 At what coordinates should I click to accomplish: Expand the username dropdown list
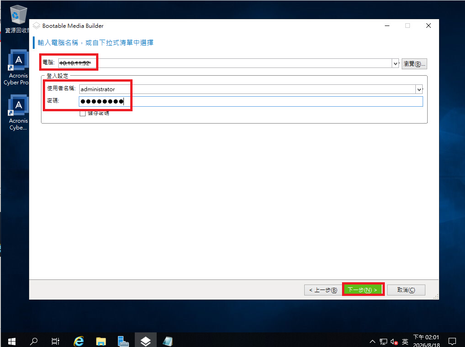point(419,89)
